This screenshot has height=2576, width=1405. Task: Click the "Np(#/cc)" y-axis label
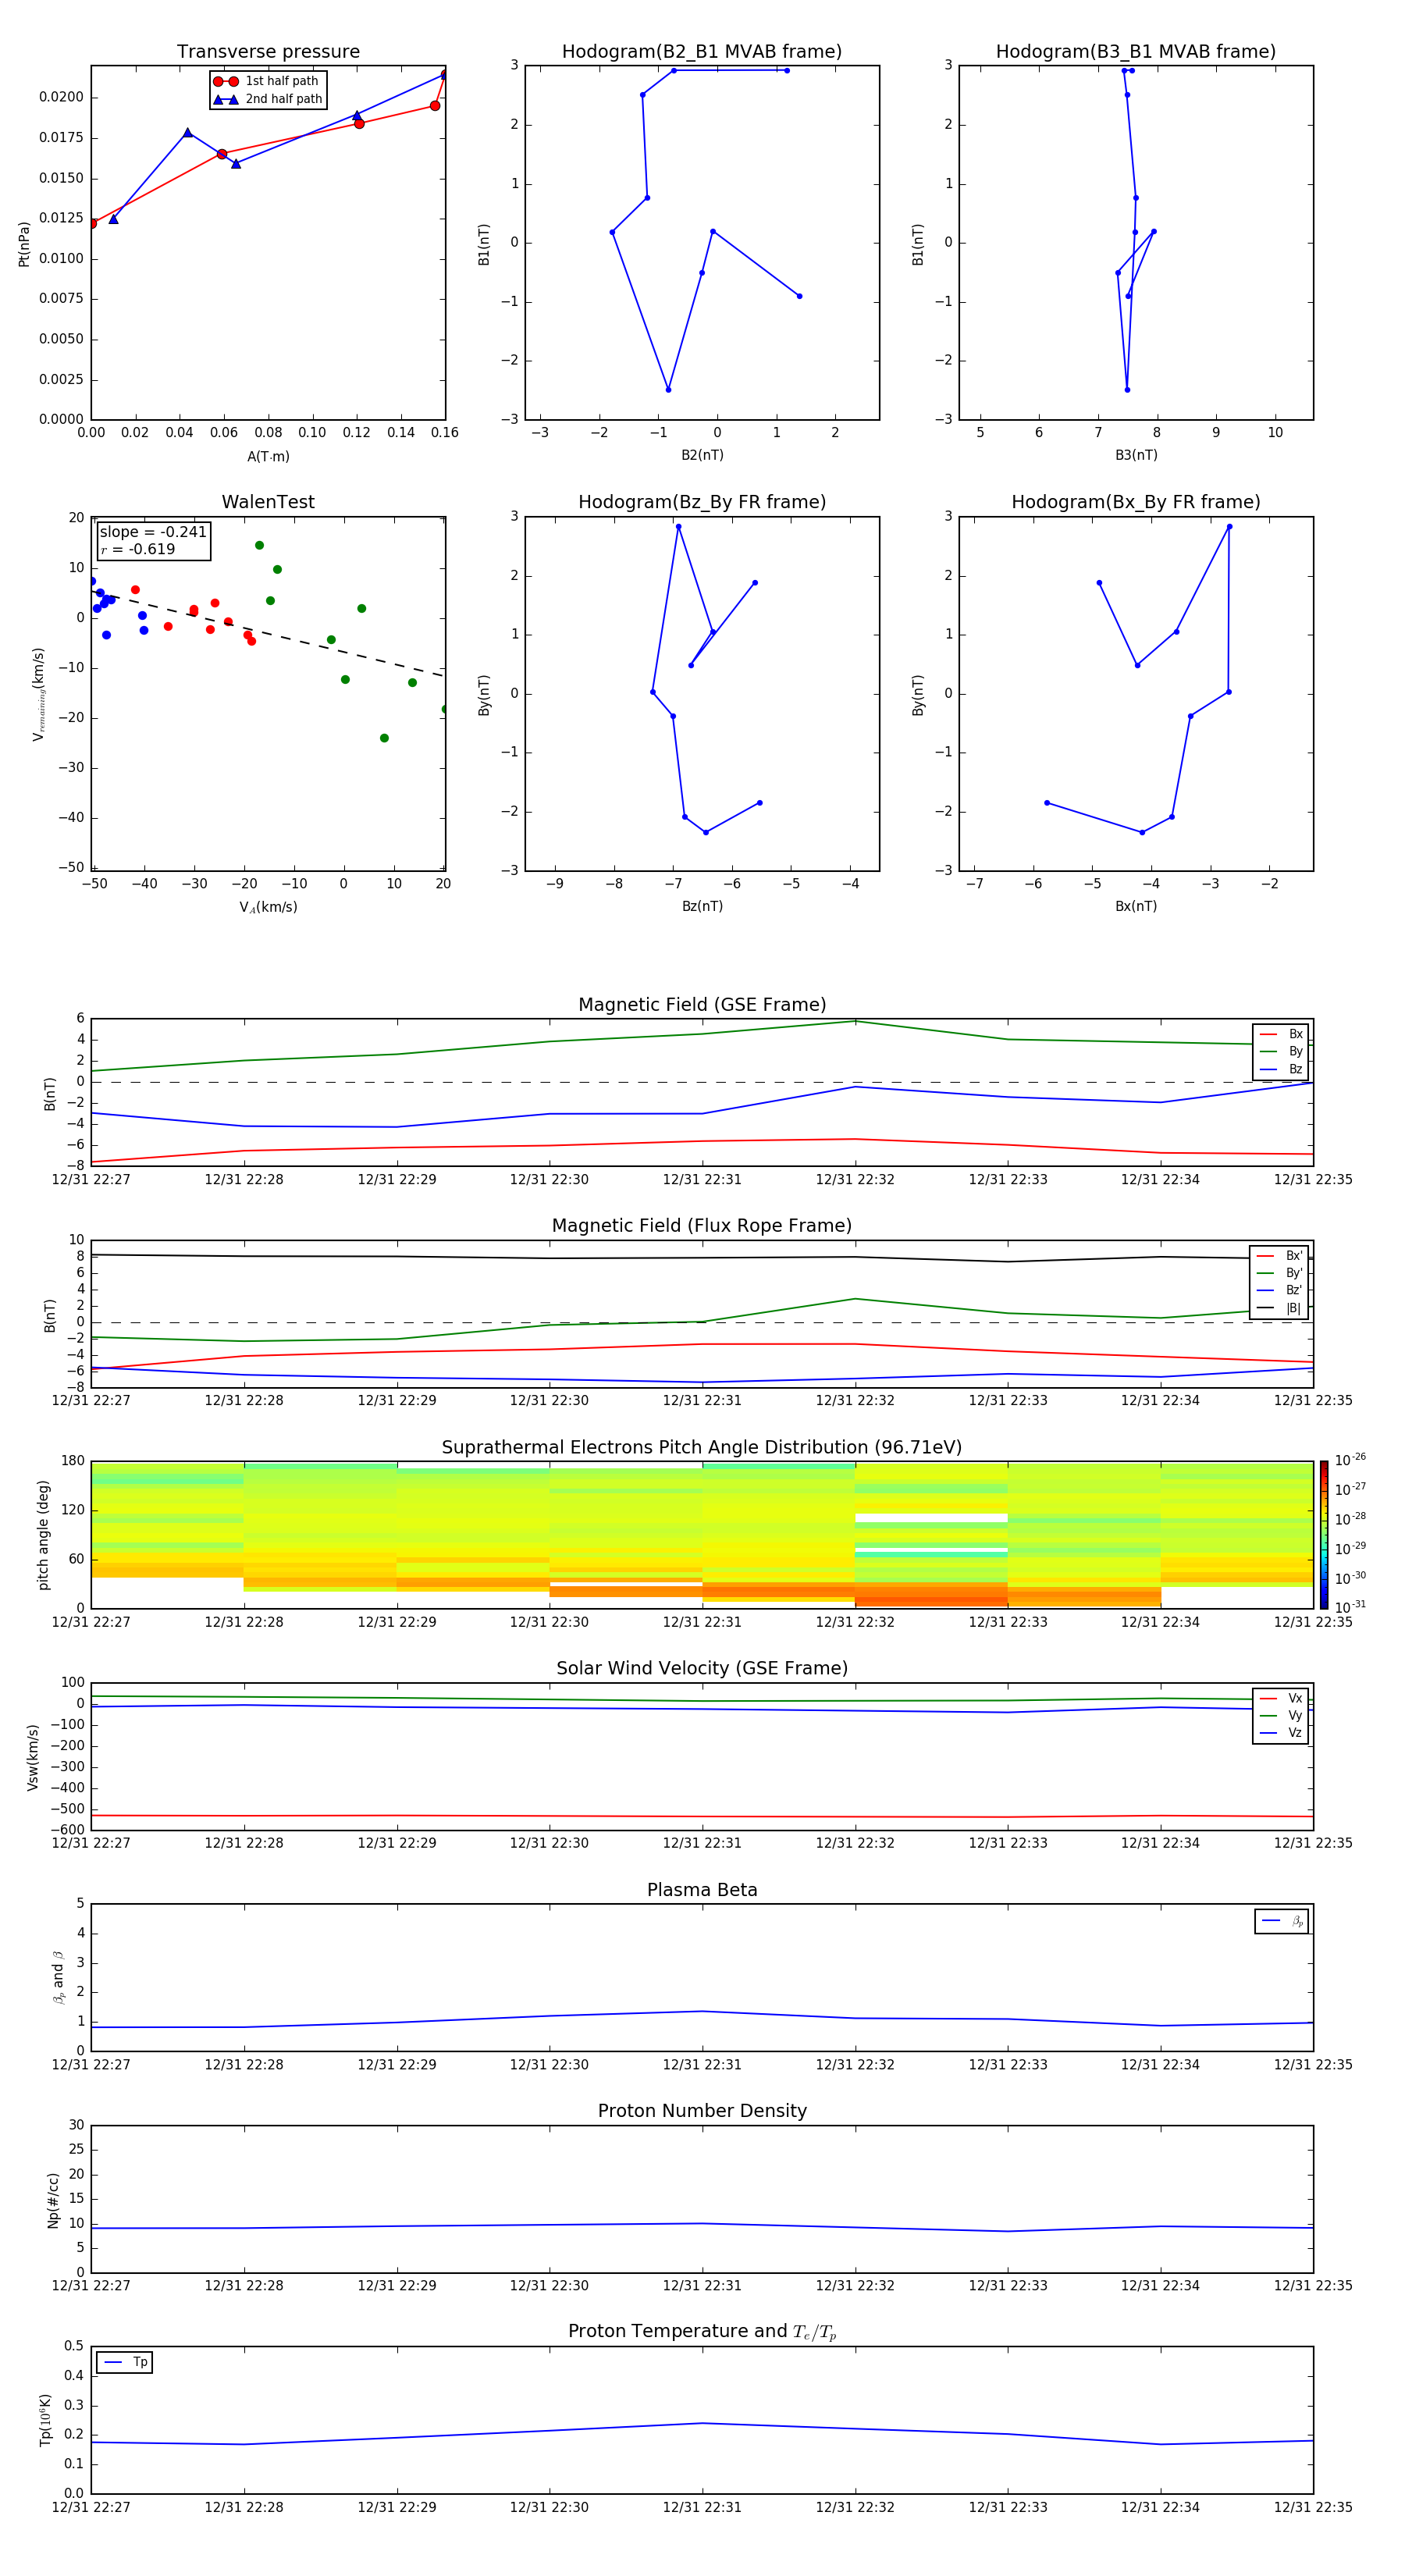(53, 2200)
